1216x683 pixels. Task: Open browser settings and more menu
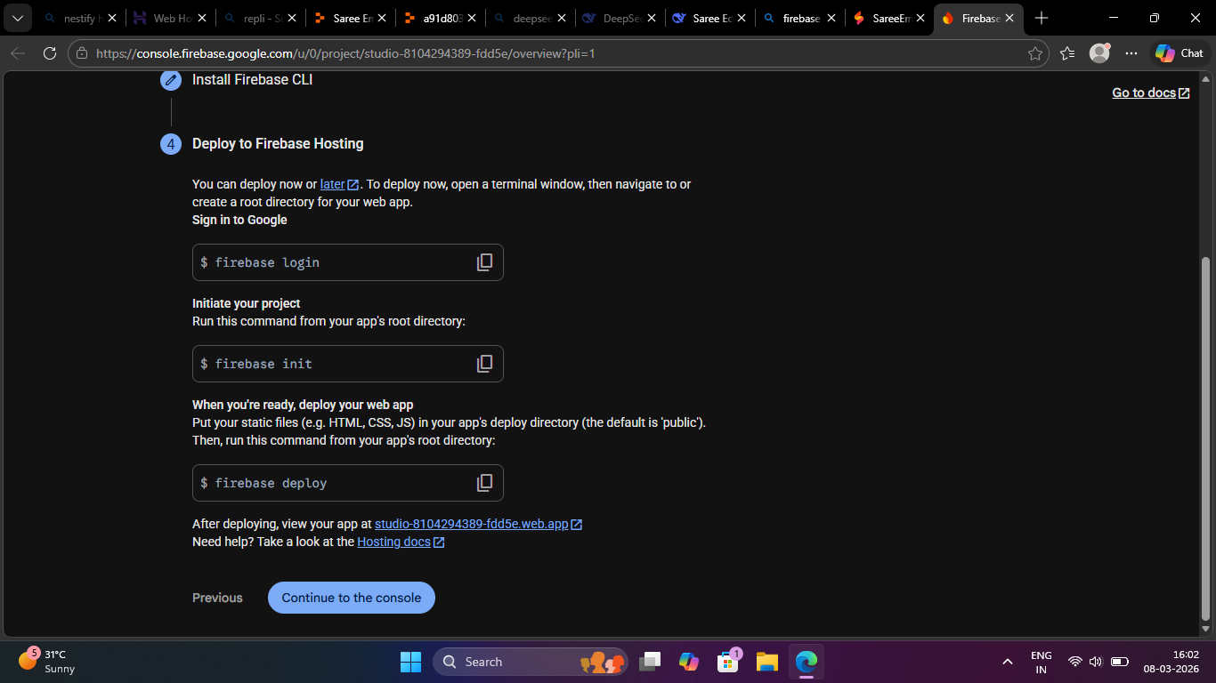tap(1131, 53)
